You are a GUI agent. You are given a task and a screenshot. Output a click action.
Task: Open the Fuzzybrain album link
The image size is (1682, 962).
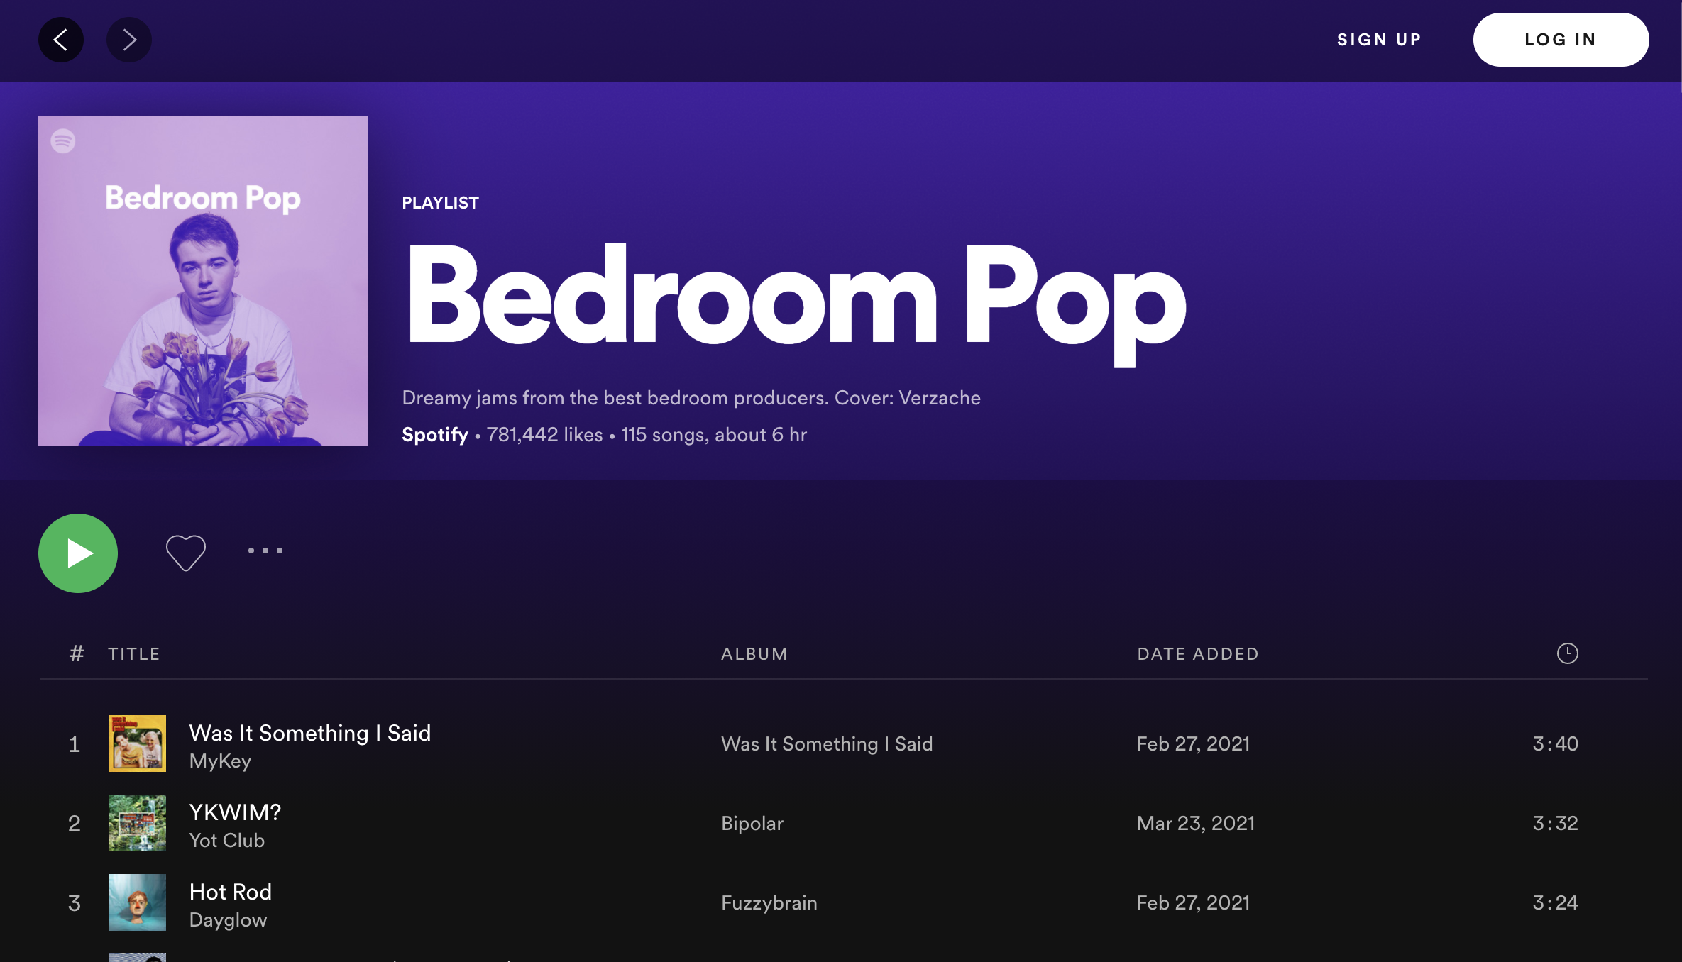pos(769,902)
